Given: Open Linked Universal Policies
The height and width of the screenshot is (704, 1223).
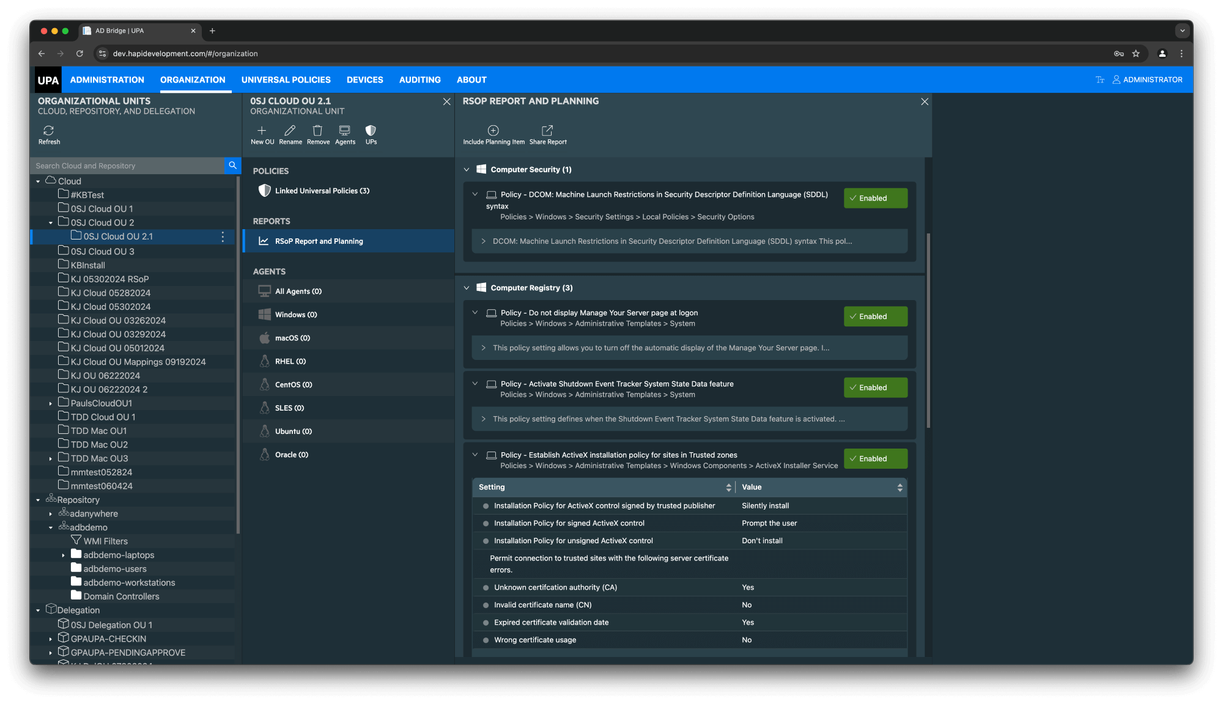Looking at the screenshot, I should 322,190.
